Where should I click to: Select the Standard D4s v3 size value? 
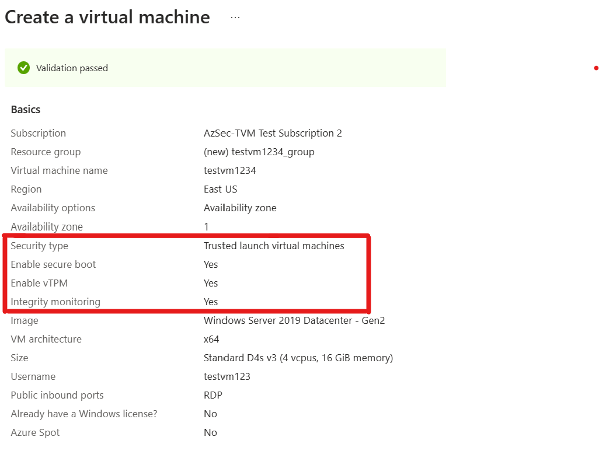click(x=298, y=358)
